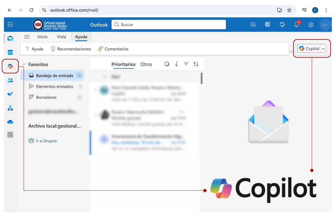Toggle the navigation pane hamburger button

[x=27, y=37]
